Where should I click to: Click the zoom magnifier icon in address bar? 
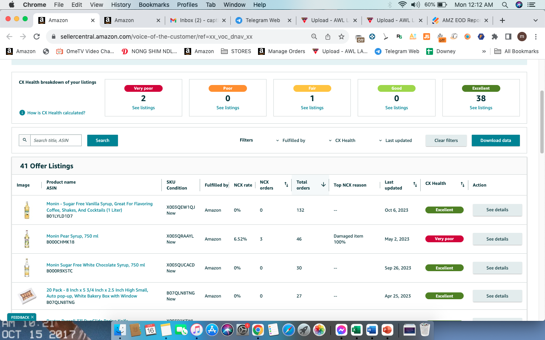pos(314,37)
